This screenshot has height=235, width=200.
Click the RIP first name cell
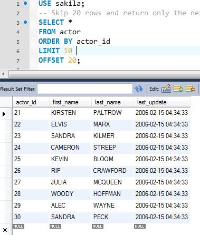click(70, 171)
